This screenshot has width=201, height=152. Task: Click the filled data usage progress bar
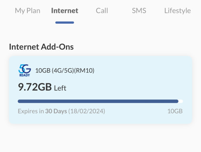pos(98,101)
